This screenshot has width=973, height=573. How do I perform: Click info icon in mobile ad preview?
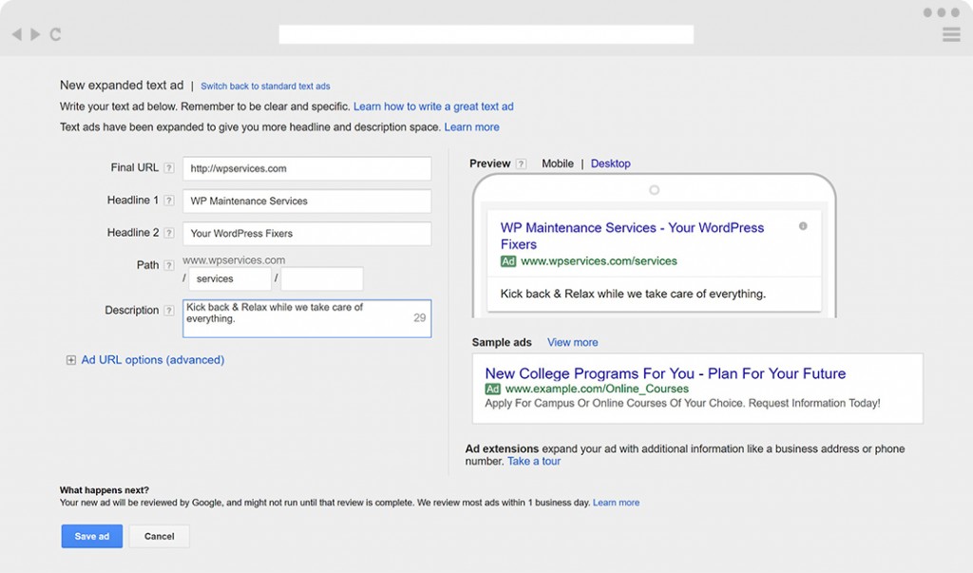[803, 226]
